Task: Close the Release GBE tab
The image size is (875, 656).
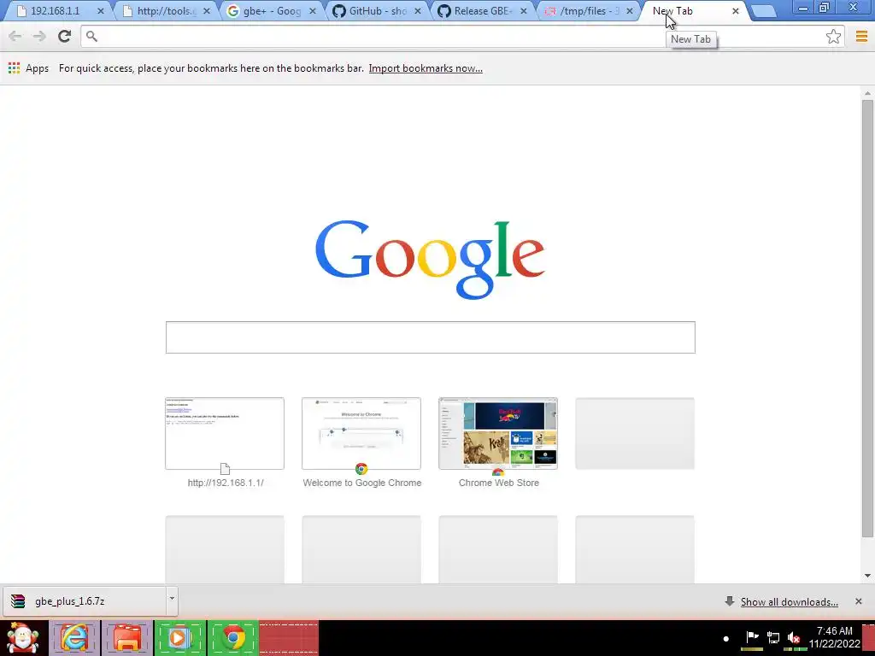Action: 524,11
